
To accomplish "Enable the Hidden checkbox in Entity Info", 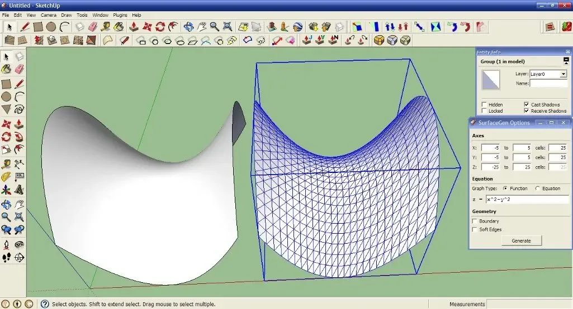I will pyautogui.click(x=484, y=104).
